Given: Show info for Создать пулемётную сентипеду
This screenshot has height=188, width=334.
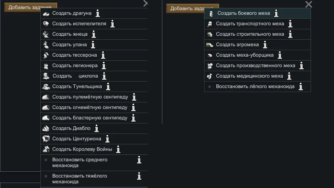Looking at the screenshot, I should click(x=134, y=97).
